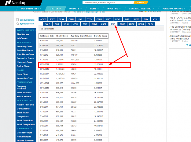This screenshot has height=142, width=191.
Task: Open the MTSL symbol tab
Action: pos(155,19)
